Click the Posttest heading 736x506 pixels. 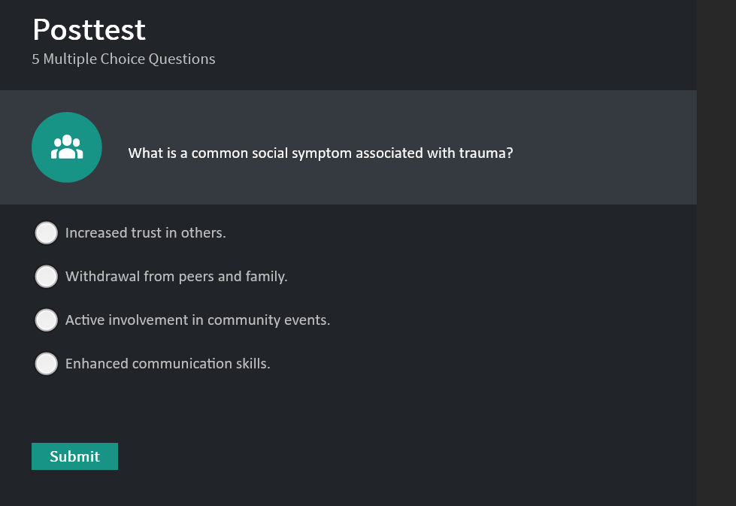(89, 30)
